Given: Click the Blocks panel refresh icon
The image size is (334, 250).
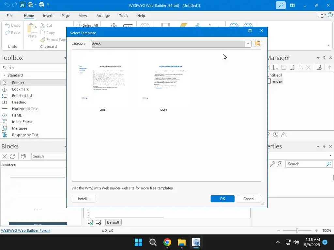Looking at the screenshot, I should [13, 156].
